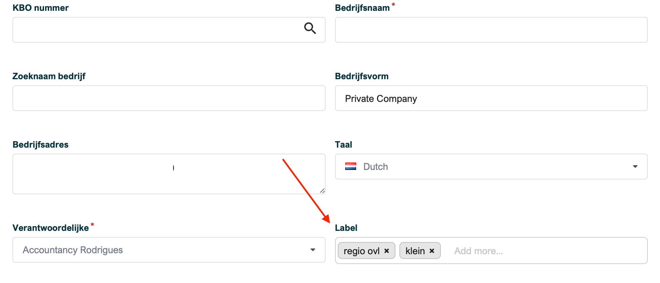
Task: Click into the Bedrijfsnaam text field
Action: [491, 30]
